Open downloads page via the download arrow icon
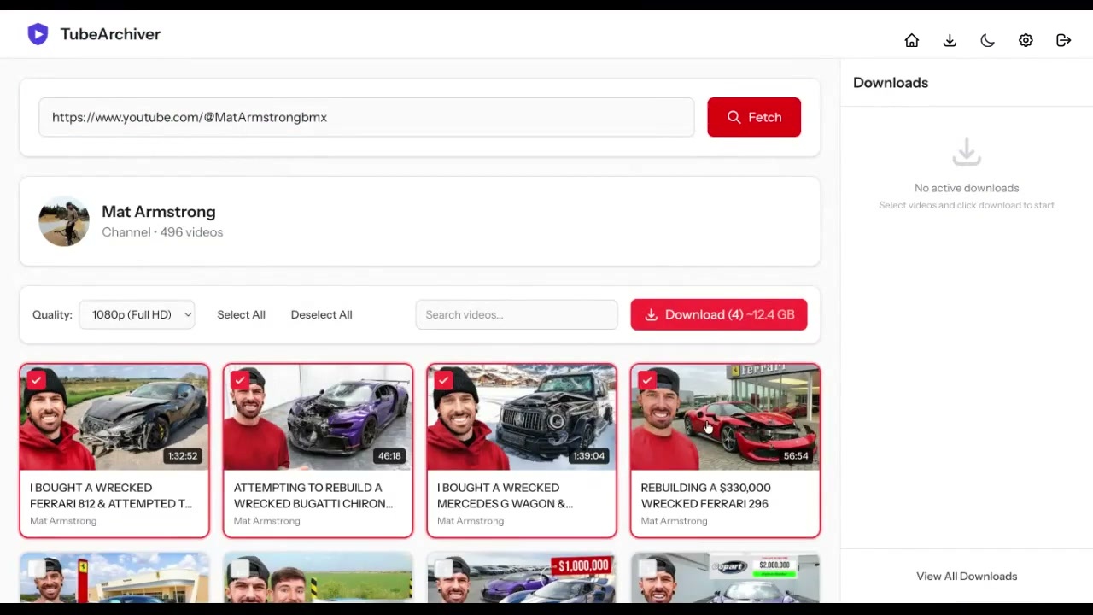The width and height of the screenshot is (1093, 615). click(949, 40)
